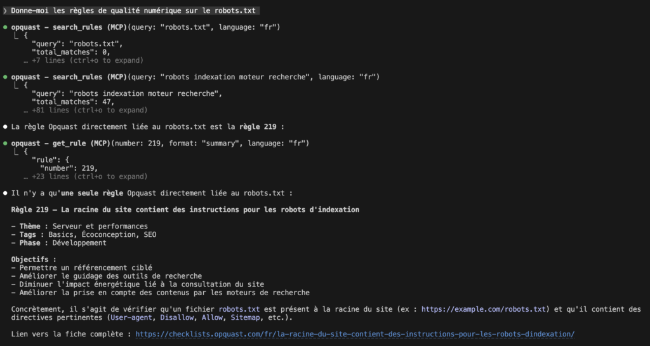Click the "Règle 219" bold heading line
The width and height of the screenshot is (650, 346).
click(x=185, y=210)
